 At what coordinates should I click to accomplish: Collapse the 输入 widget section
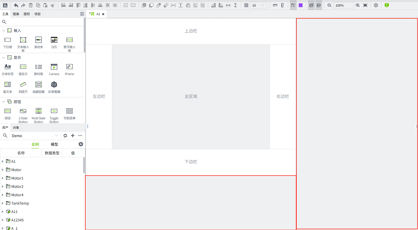click(4, 31)
